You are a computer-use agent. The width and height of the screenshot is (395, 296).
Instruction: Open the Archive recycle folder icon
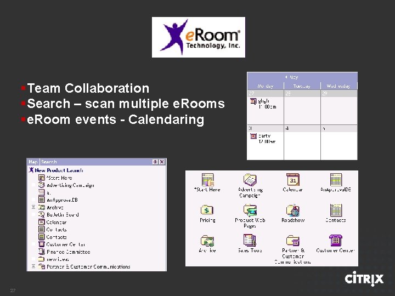point(207,241)
